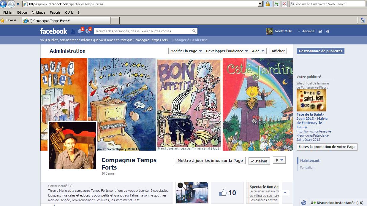Go to Accueil home link
Screen dimensions: 367x206
tap(308, 31)
